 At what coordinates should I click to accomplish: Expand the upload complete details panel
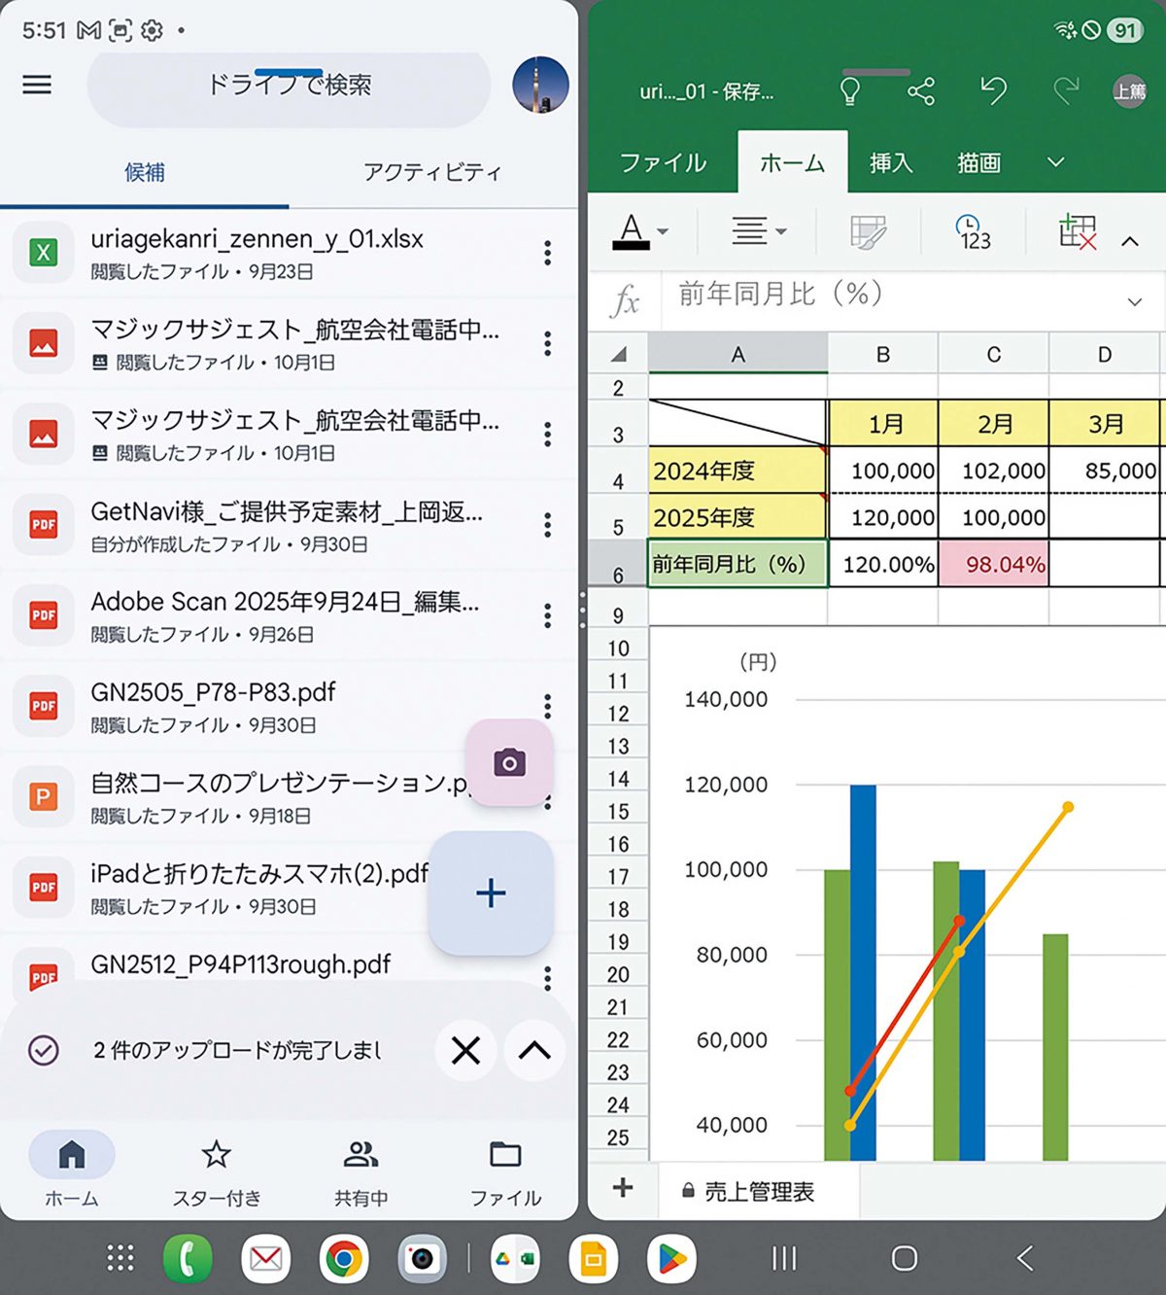534,1050
